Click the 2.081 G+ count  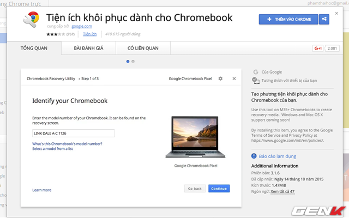coord(332,49)
